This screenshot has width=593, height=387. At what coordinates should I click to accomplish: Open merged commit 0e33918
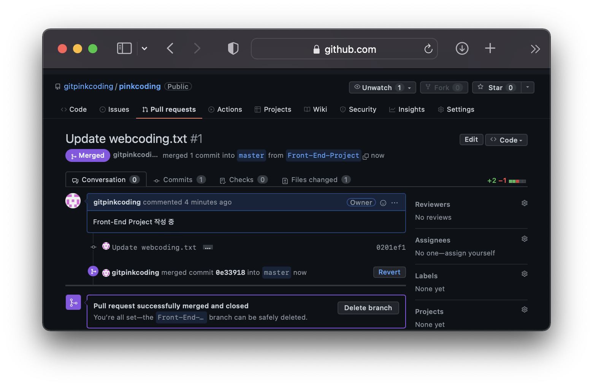tap(230, 273)
